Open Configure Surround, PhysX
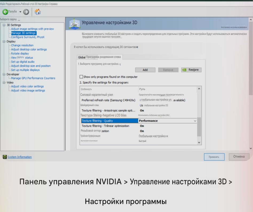 tap(28, 37)
